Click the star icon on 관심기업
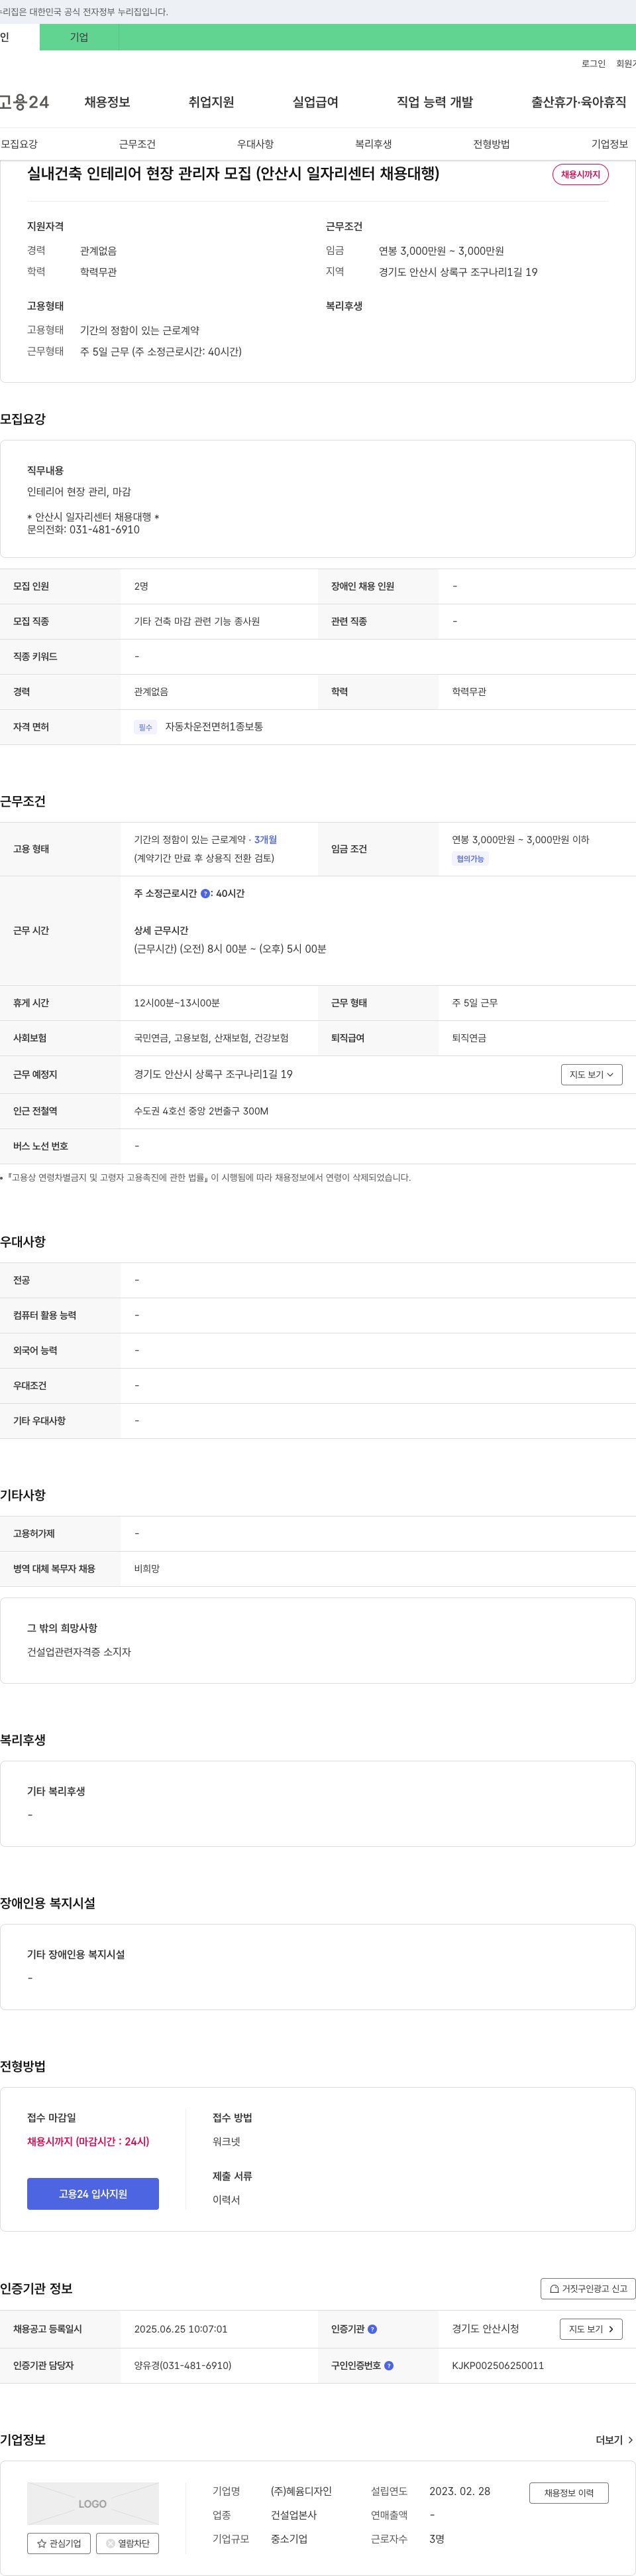Screen dimensions: 636x2576 pyautogui.click(x=42, y=2543)
